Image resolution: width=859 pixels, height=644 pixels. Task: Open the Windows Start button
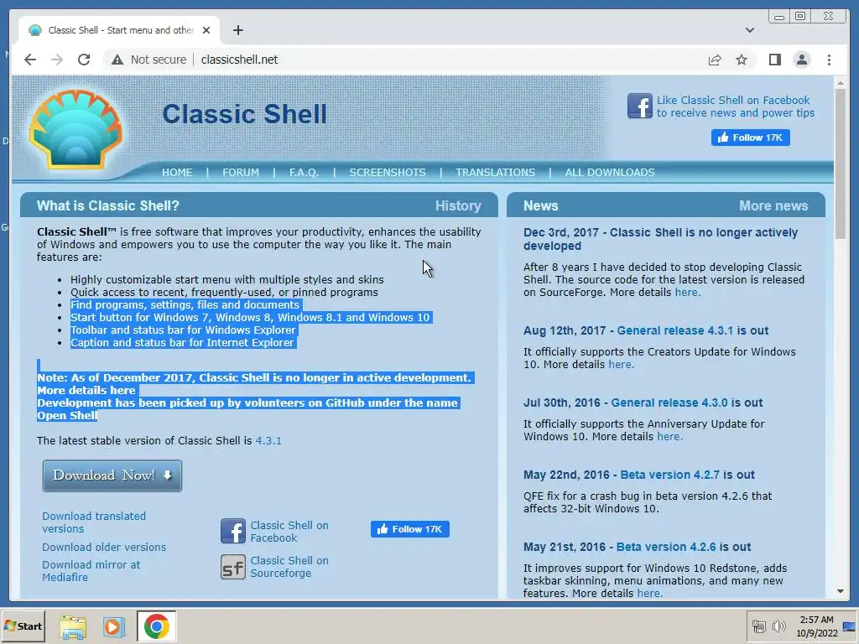click(23, 626)
